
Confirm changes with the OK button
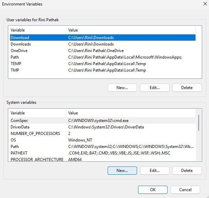[152, 190]
